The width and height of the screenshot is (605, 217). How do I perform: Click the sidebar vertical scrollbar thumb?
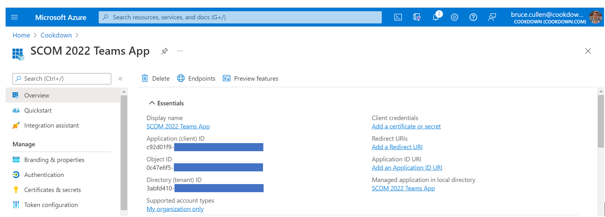point(124,153)
